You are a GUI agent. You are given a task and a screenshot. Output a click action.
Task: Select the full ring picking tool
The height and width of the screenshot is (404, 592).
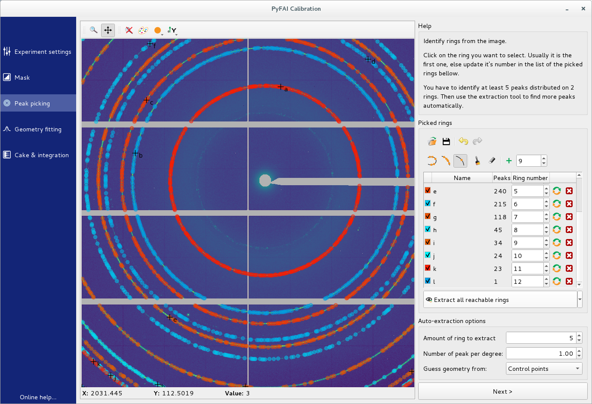[x=432, y=161]
